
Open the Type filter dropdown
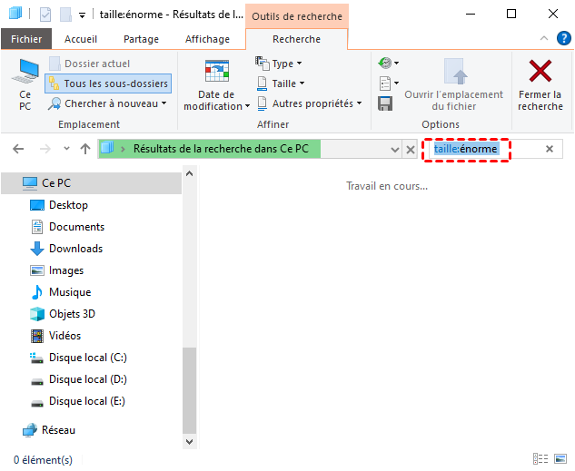point(279,64)
